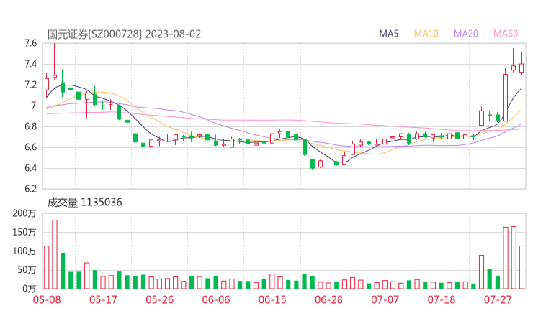Click the 06-28 date axis label
This screenshot has height=316, width=533.
[x=328, y=299]
